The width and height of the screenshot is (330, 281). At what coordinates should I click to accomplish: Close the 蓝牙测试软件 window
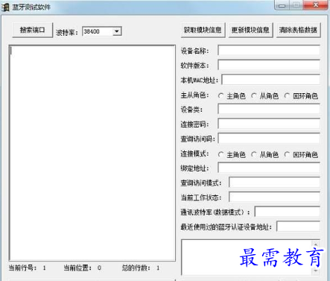coord(315,5)
